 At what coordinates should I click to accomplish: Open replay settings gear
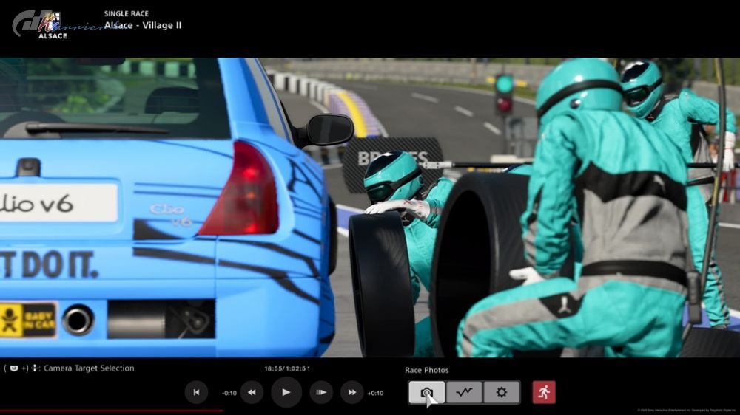coord(501,392)
